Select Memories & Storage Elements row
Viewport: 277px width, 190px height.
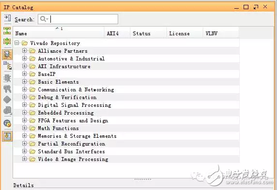tap(126, 136)
